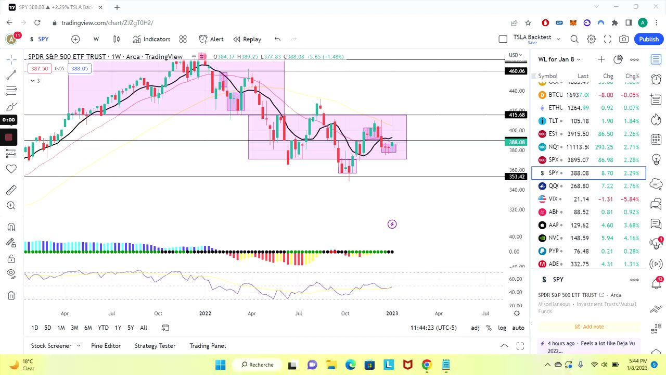Open the Pine Editor tab
This screenshot has height=375, width=666.
click(x=106, y=346)
